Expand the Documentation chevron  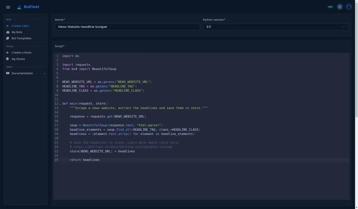click(x=44, y=74)
